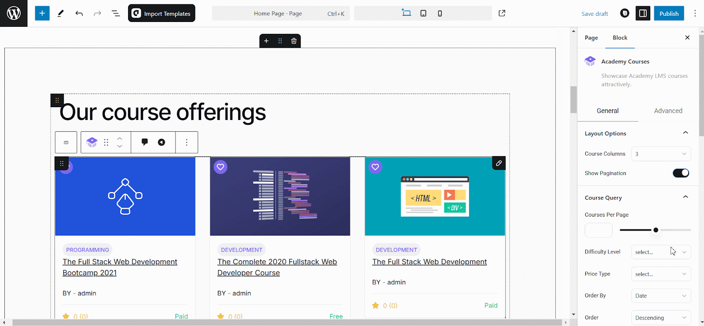Toggle the Show Pagination switch
This screenshot has width=704, height=326.
pos(681,173)
